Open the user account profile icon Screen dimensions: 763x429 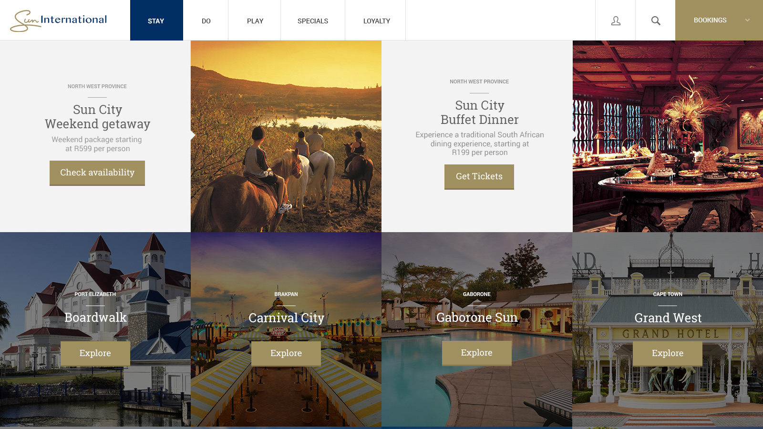[x=616, y=20]
